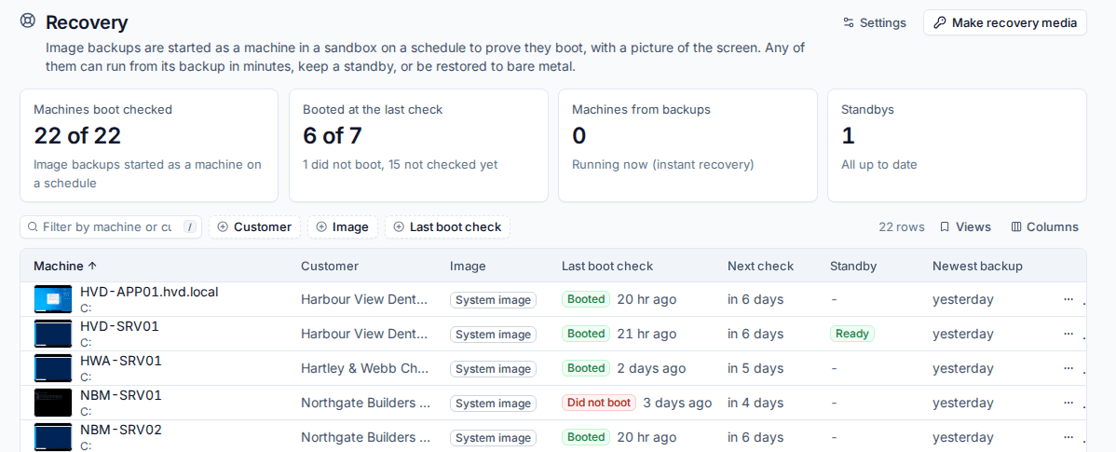Click the Hartley & Webb customer cell
The width and height of the screenshot is (1116, 452).
(365, 368)
